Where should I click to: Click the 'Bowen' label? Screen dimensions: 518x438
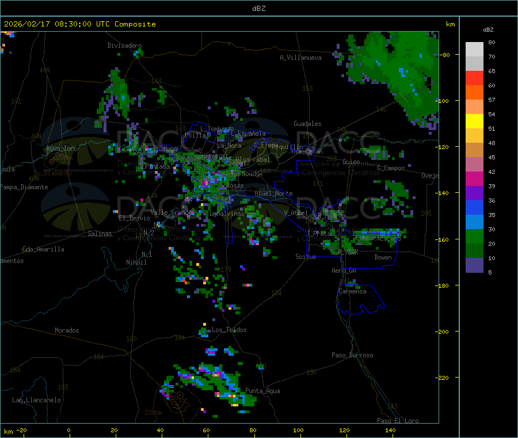coord(383,257)
